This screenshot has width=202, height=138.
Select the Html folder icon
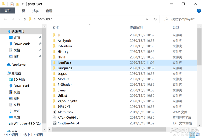54,57
